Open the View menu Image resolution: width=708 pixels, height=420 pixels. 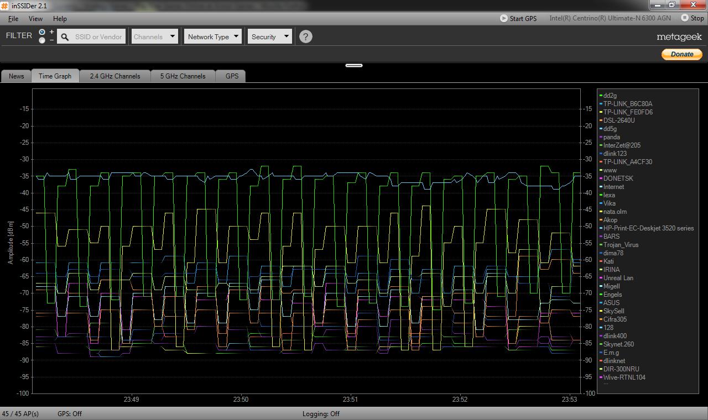pyautogui.click(x=35, y=18)
